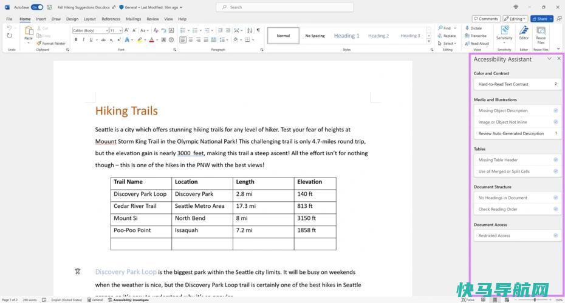Increase paragraph indent

228,30
